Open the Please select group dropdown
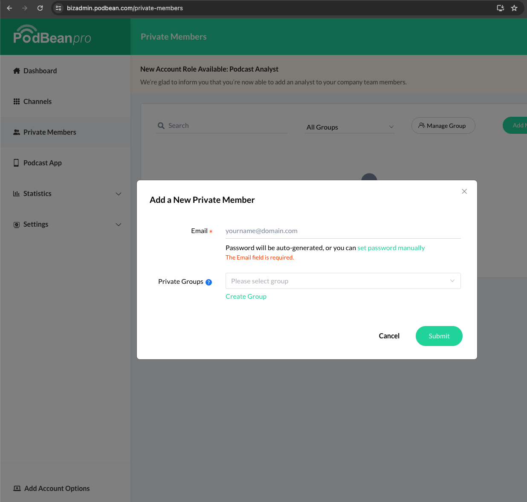The width and height of the screenshot is (527, 502). click(x=343, y=281)
